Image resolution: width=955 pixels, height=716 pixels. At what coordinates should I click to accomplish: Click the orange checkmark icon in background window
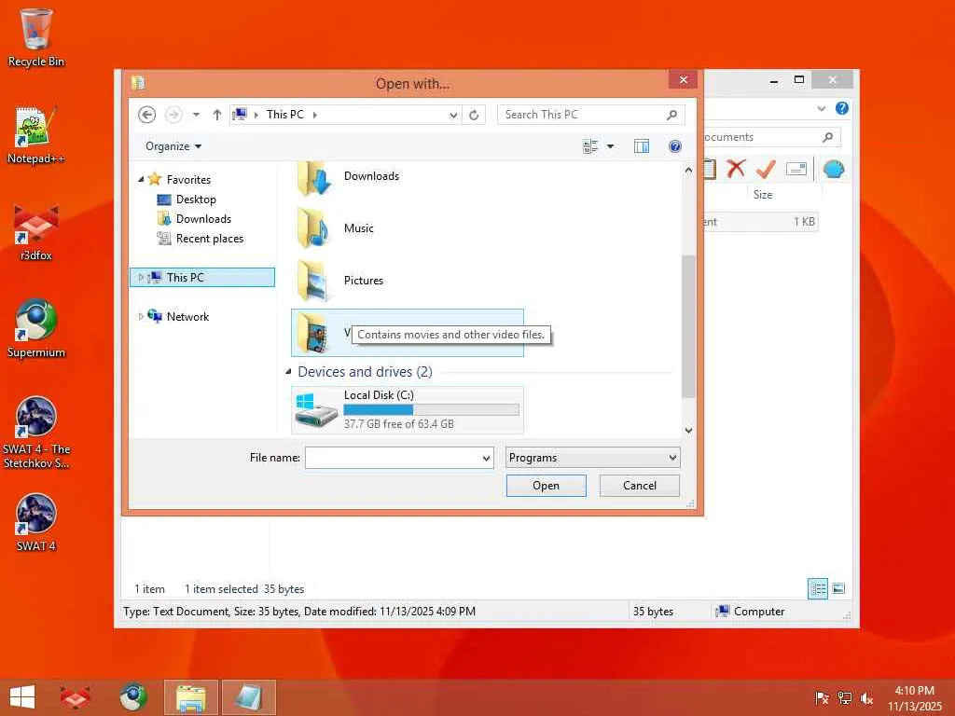[x=766, y=169]
